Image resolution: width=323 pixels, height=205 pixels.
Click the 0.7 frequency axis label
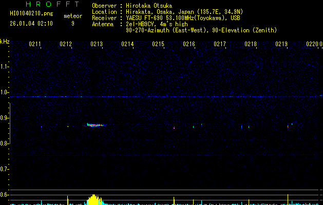(5, 169)
